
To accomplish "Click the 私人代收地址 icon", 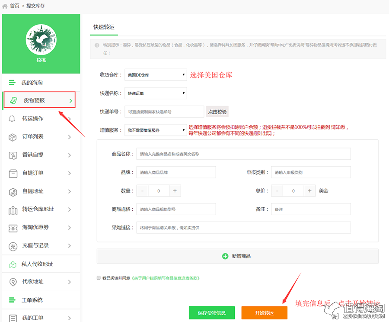I will pyautogui.click(x=13, y=264).
